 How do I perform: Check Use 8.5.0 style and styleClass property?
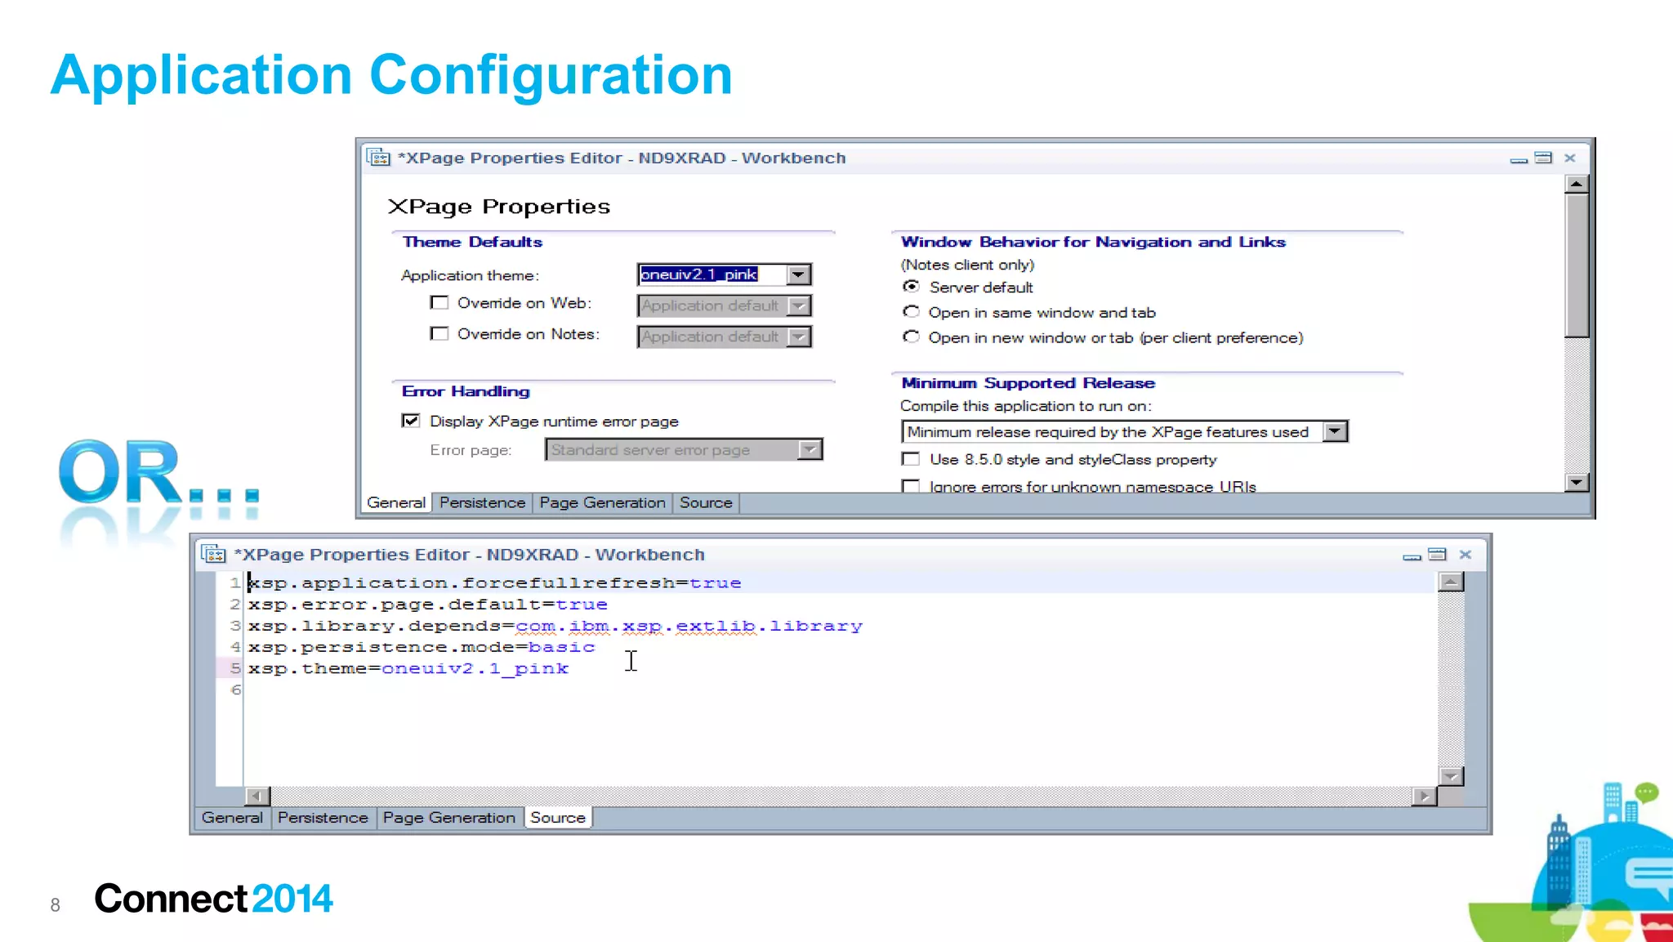pos(911,459)
